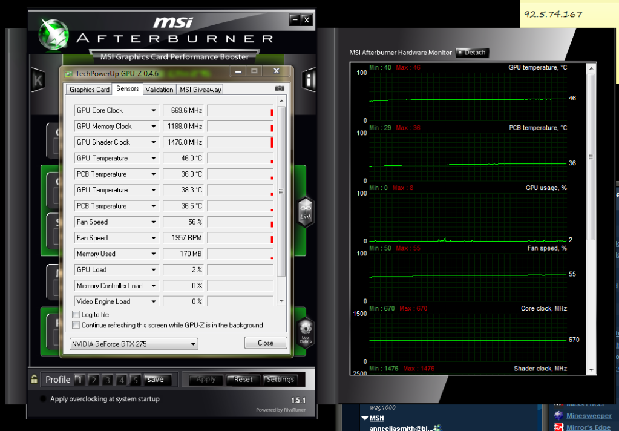Select profile slot 3

(x=107, y=380)
